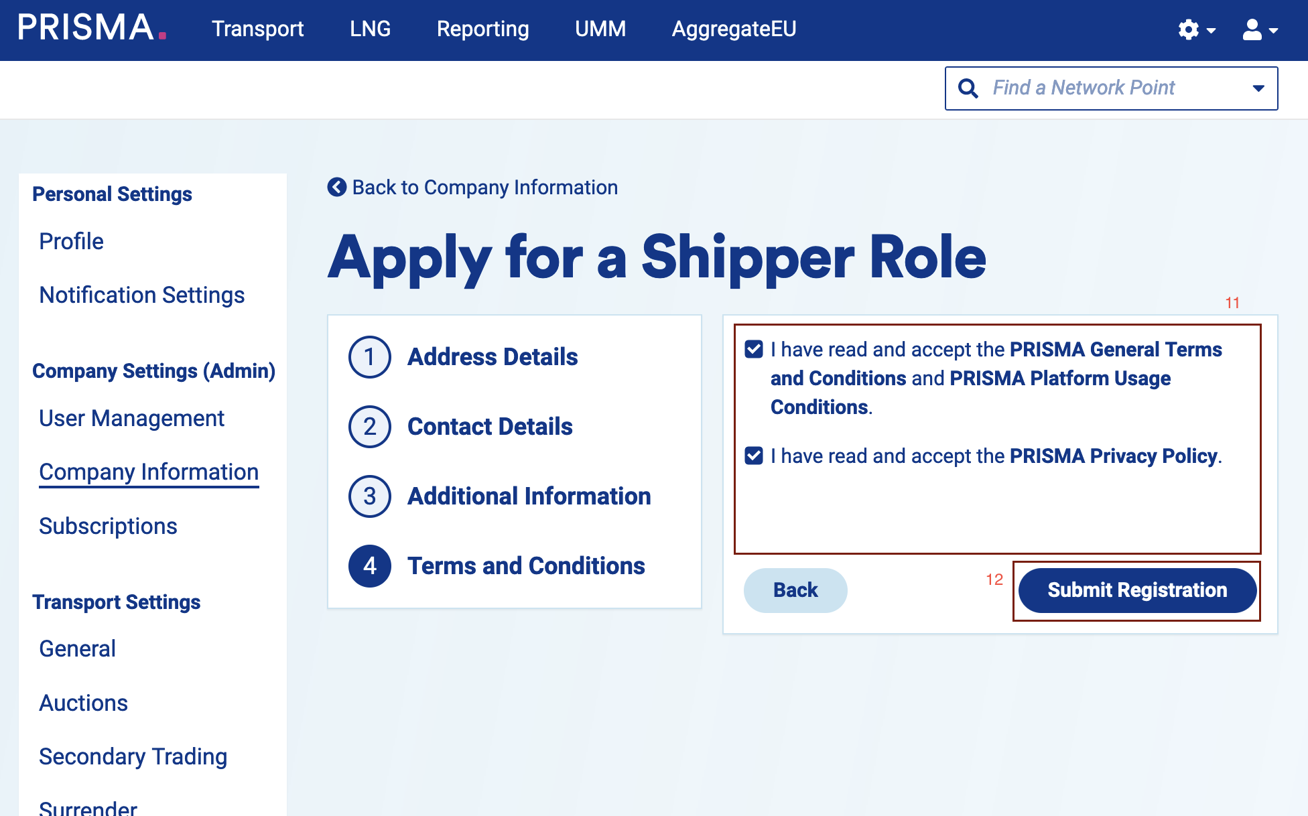Uncheck the PRISMA Privacy Policy checkbox
Image resolution: width=1308 pixels, height=816 pixels.
[754, 456]
